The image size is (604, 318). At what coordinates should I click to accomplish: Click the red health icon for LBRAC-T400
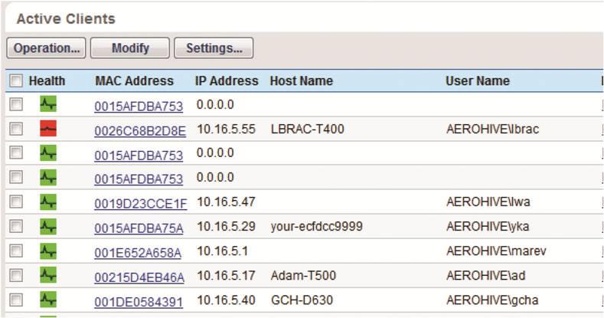point(48,129)
